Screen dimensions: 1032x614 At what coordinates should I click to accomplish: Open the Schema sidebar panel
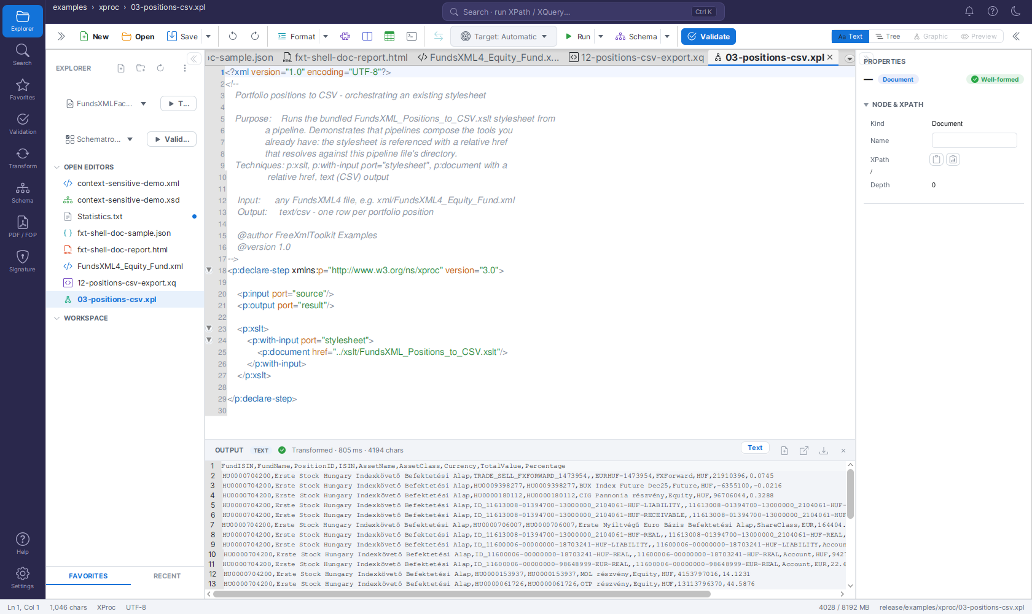(x=23, y=192)
